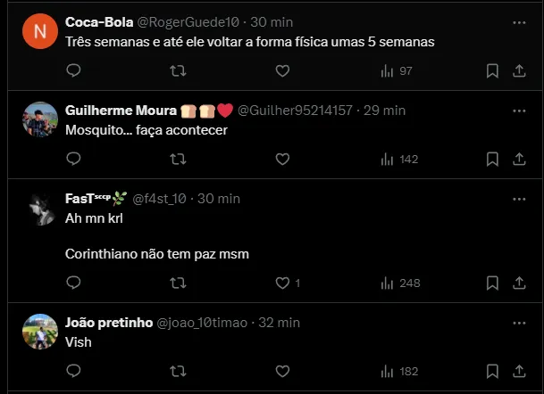Reply to Coca-Bola's tweet
Viewport: 544px width, 394px height.
[x=73, y=70]
